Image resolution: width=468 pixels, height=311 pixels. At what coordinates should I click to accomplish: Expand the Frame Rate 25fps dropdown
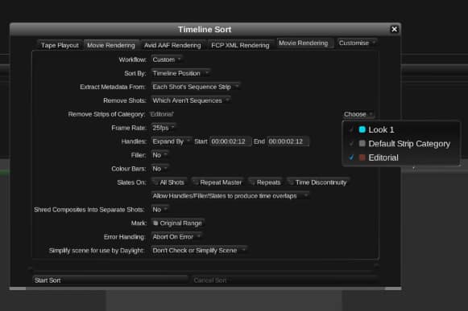click(164, 128)
